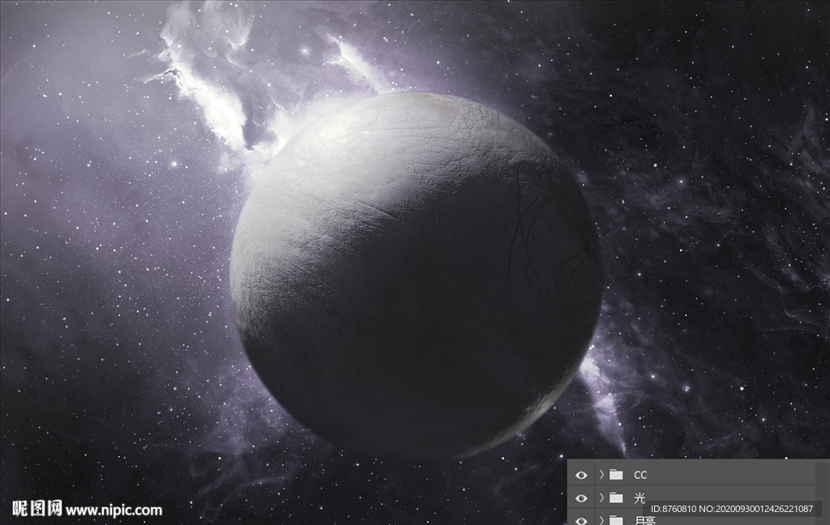
Task: Select the layer group named 光
Action: [x=640, y=498]
